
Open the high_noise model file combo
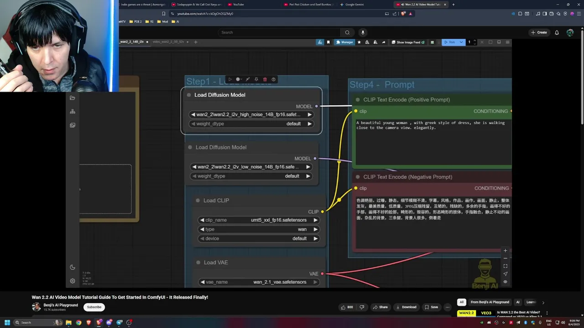251,115
